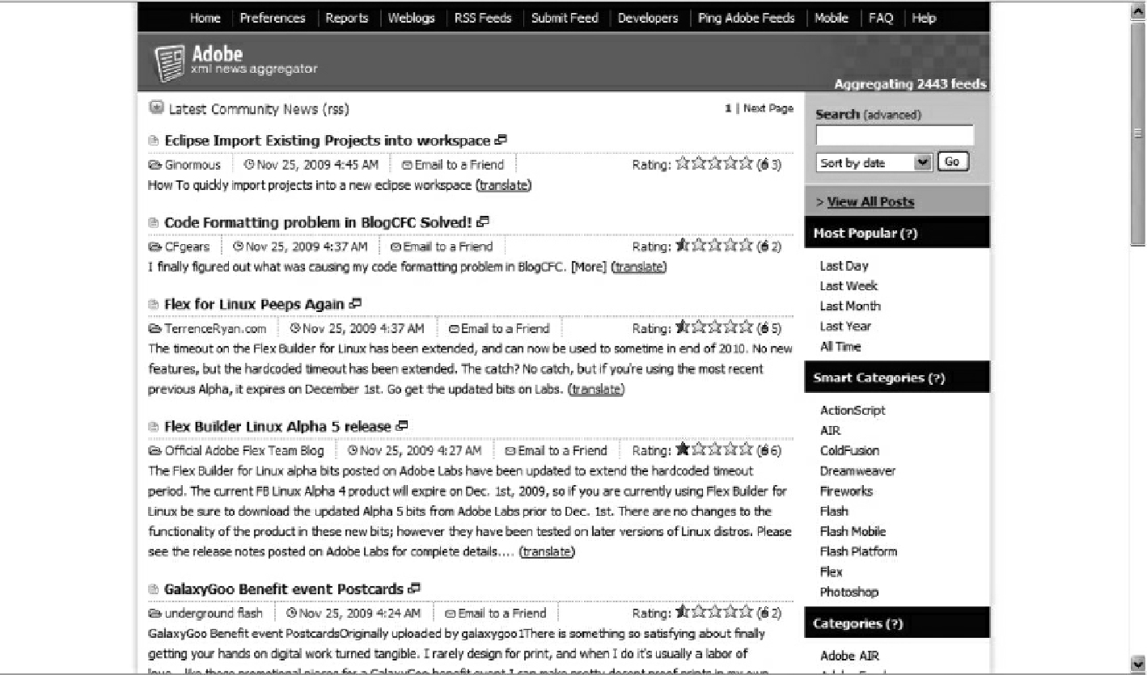Viewport: 1147px width, 675px height.
Task: Open the Submit Feed page
Action: [565, 18]
